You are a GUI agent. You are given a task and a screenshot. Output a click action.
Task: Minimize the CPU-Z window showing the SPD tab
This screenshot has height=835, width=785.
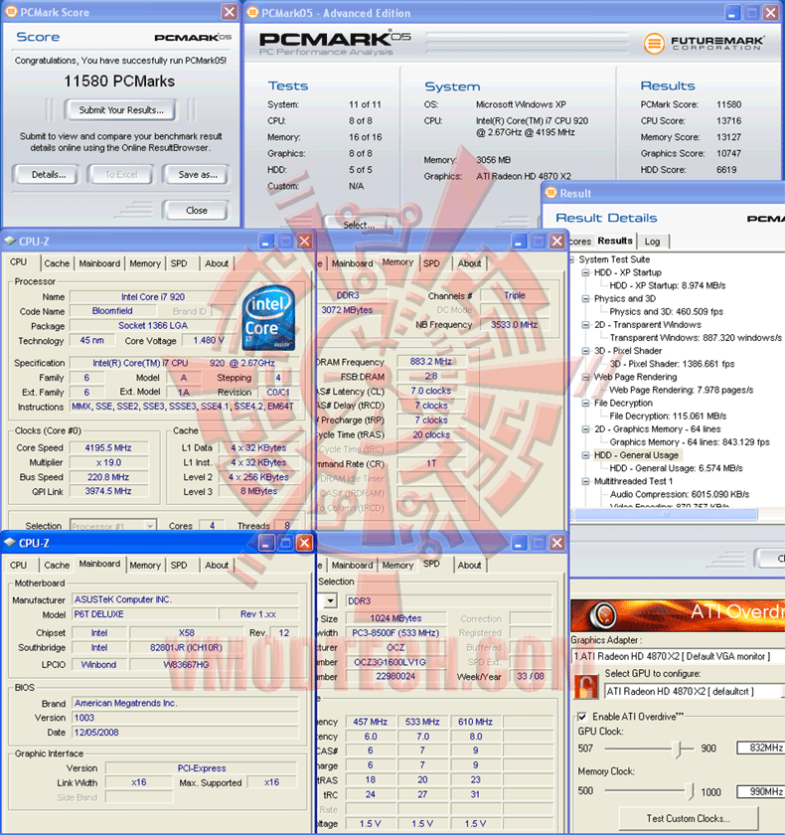coord(519,543)
